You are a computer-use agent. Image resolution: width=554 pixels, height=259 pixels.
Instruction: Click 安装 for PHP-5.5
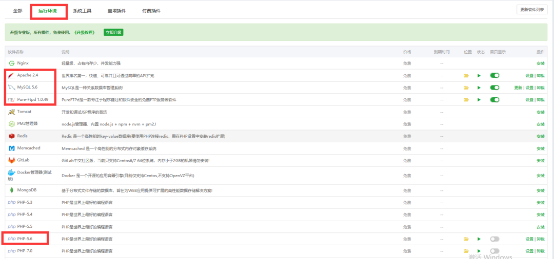tap(541, 227)
